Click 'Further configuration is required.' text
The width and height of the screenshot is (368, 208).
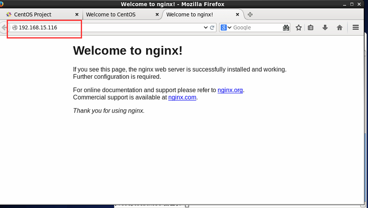click(x=117, y=77)
